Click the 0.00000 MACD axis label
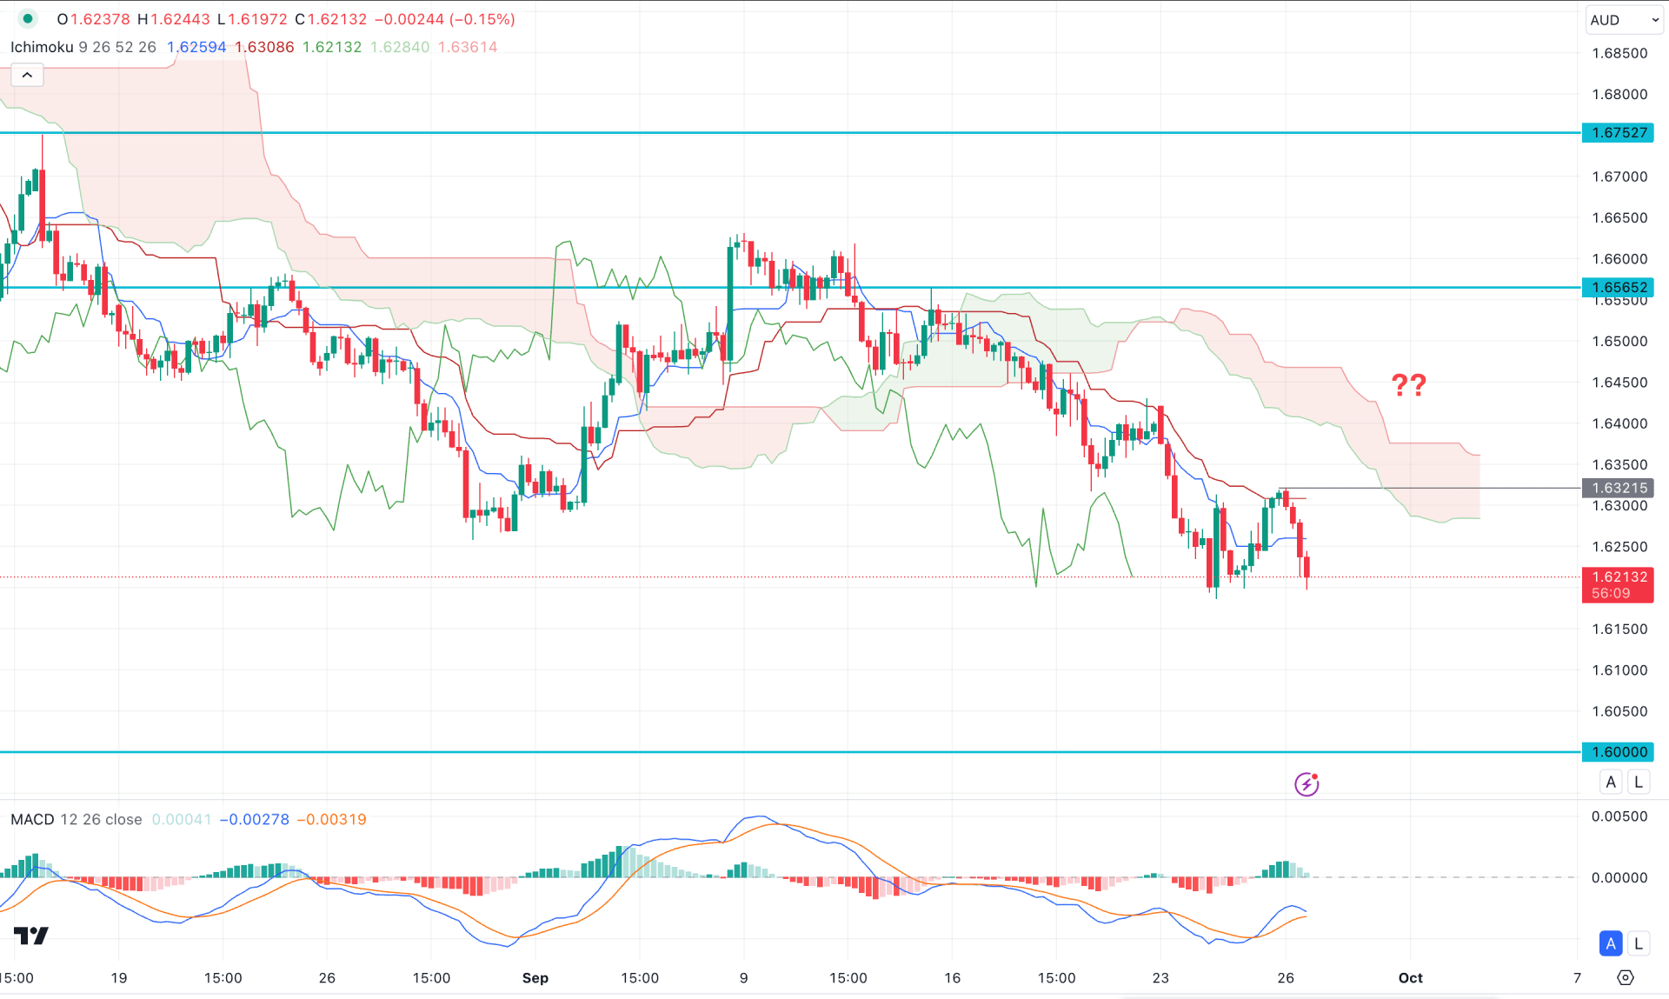This screenshot has height=999, width=1669. point(1619,877)
